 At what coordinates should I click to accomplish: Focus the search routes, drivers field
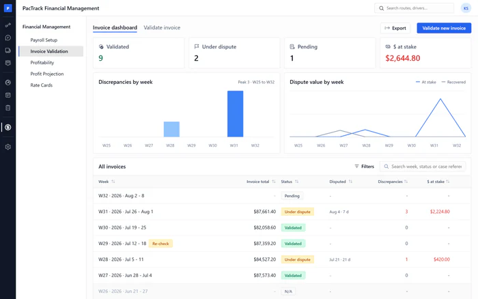pyautogui.click(x=414, y=8)
